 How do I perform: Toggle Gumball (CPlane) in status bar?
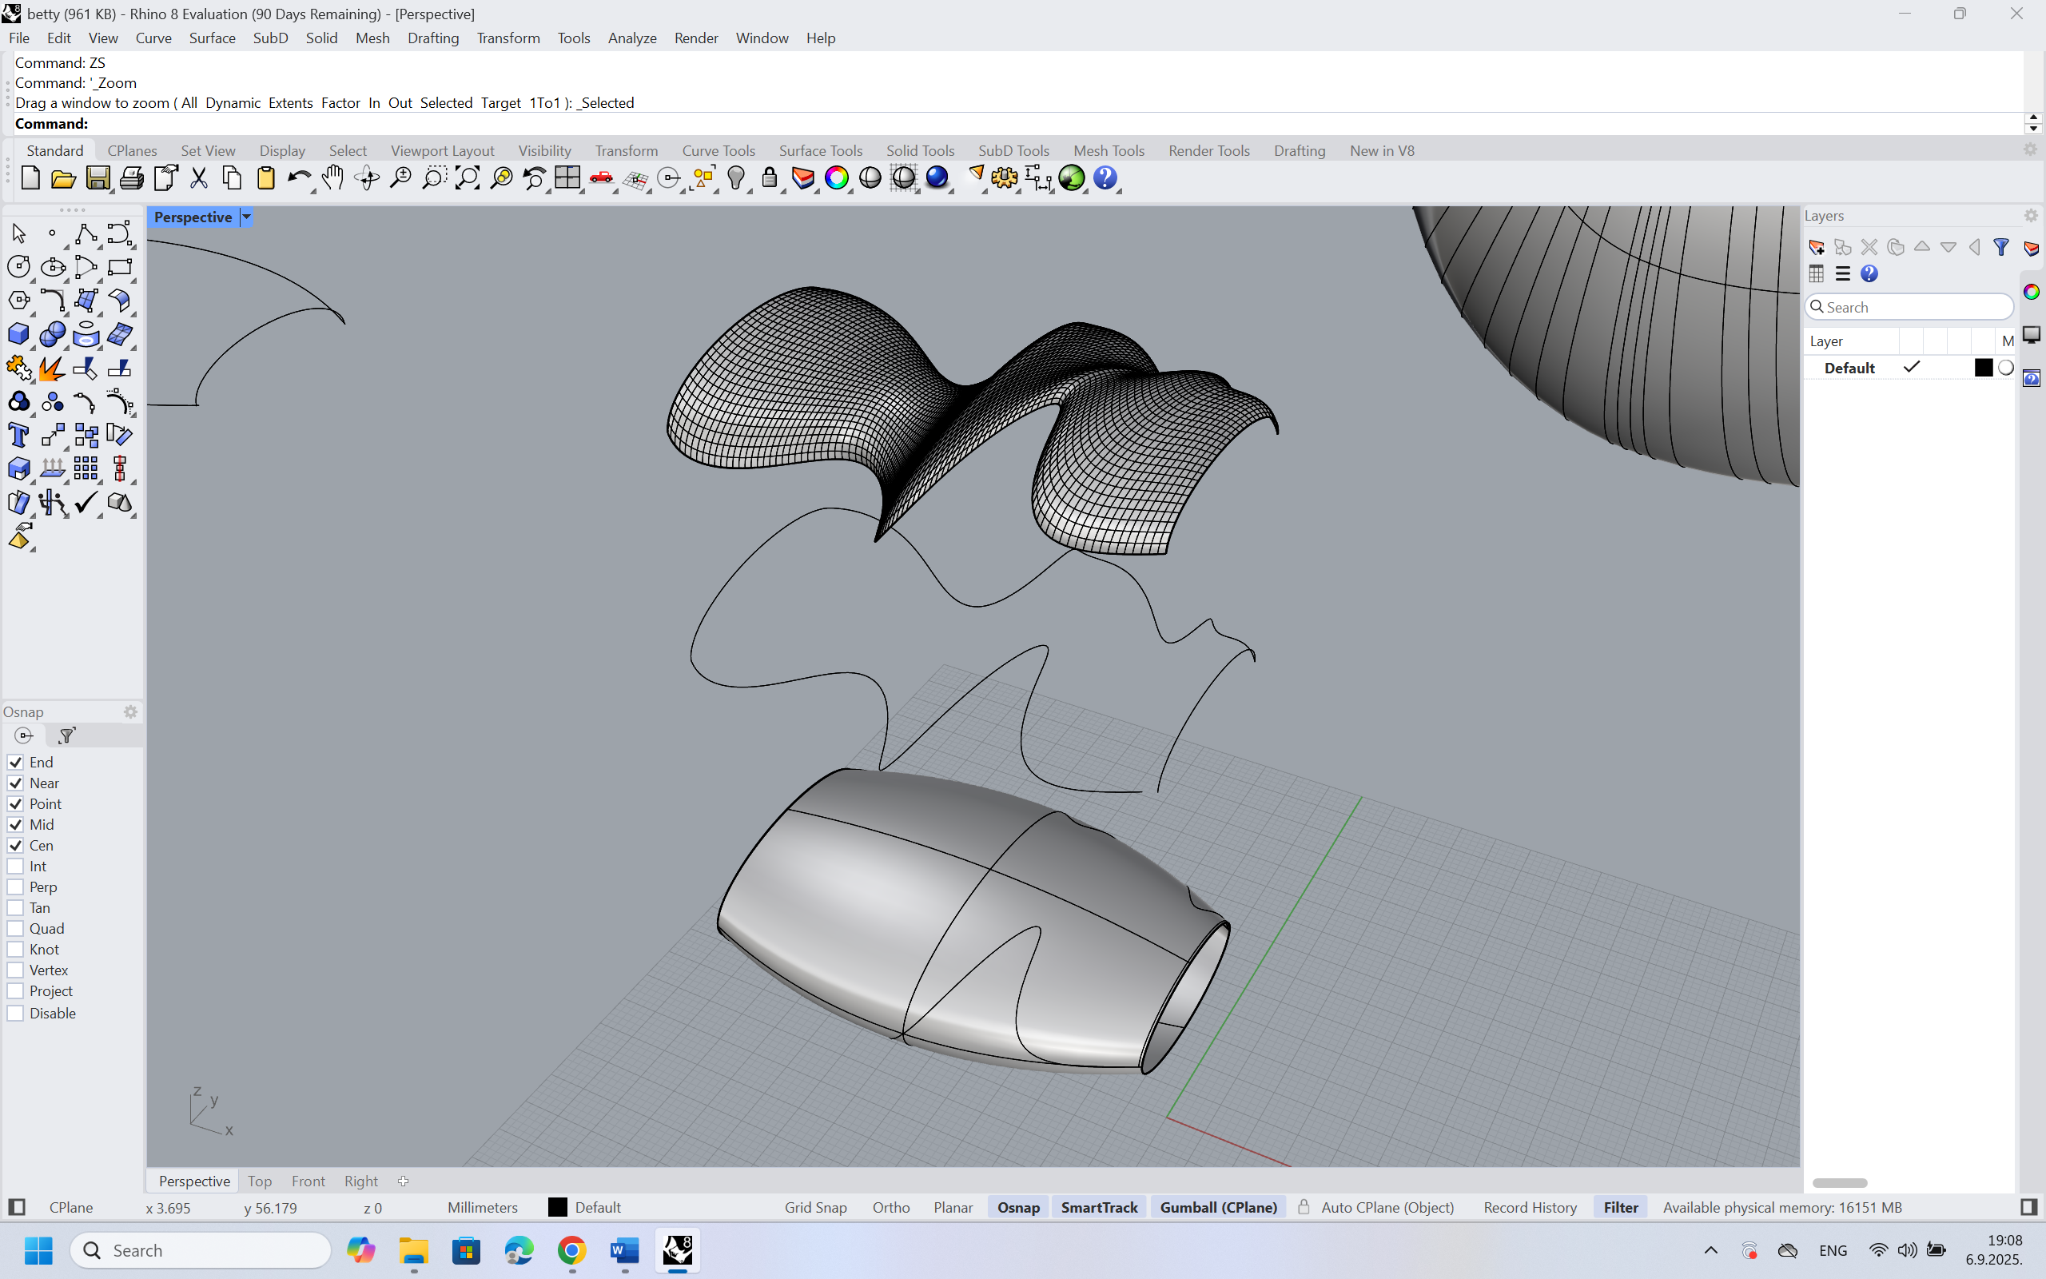point(1218,1207)
